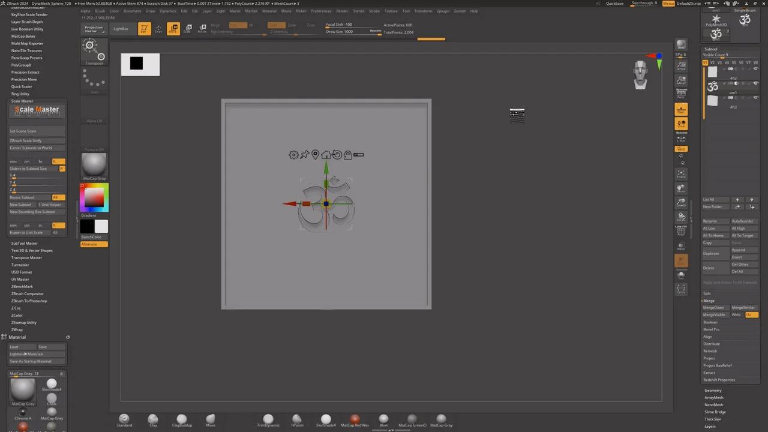Click the Persp perspective button
This screenshot has height=432, width=768.
point(681,94)
